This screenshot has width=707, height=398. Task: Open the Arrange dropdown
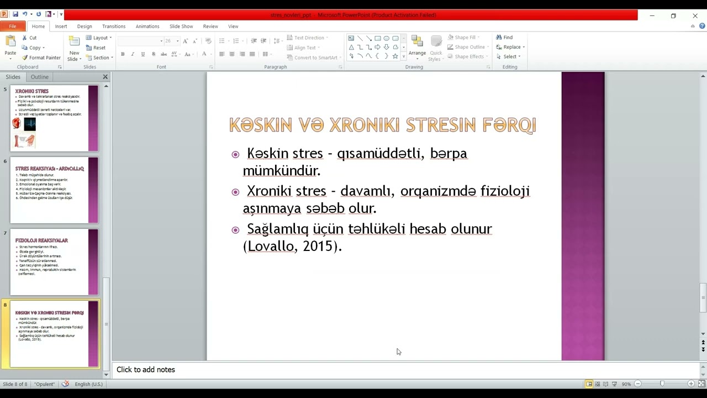[418, 48]
